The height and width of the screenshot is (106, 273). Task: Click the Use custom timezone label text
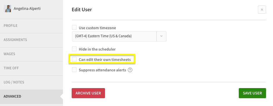[97, 28]
